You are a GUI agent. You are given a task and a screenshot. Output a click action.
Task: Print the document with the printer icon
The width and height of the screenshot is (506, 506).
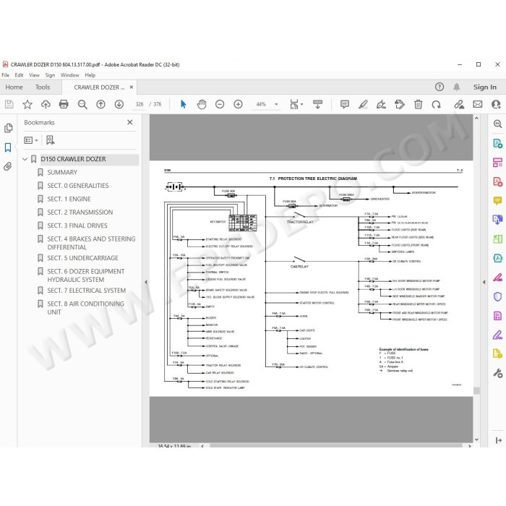[x=64, y=104]
